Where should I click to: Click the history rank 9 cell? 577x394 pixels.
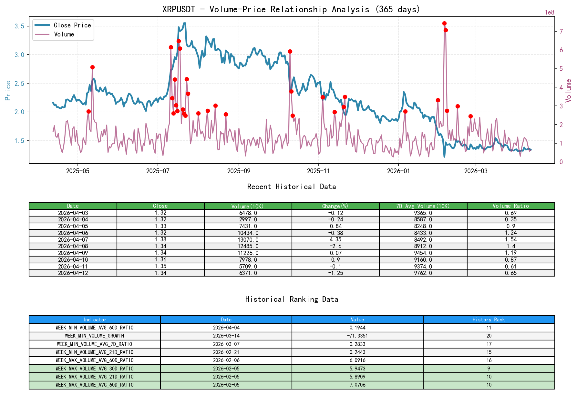pyautogui.click(x=489, y=369)
